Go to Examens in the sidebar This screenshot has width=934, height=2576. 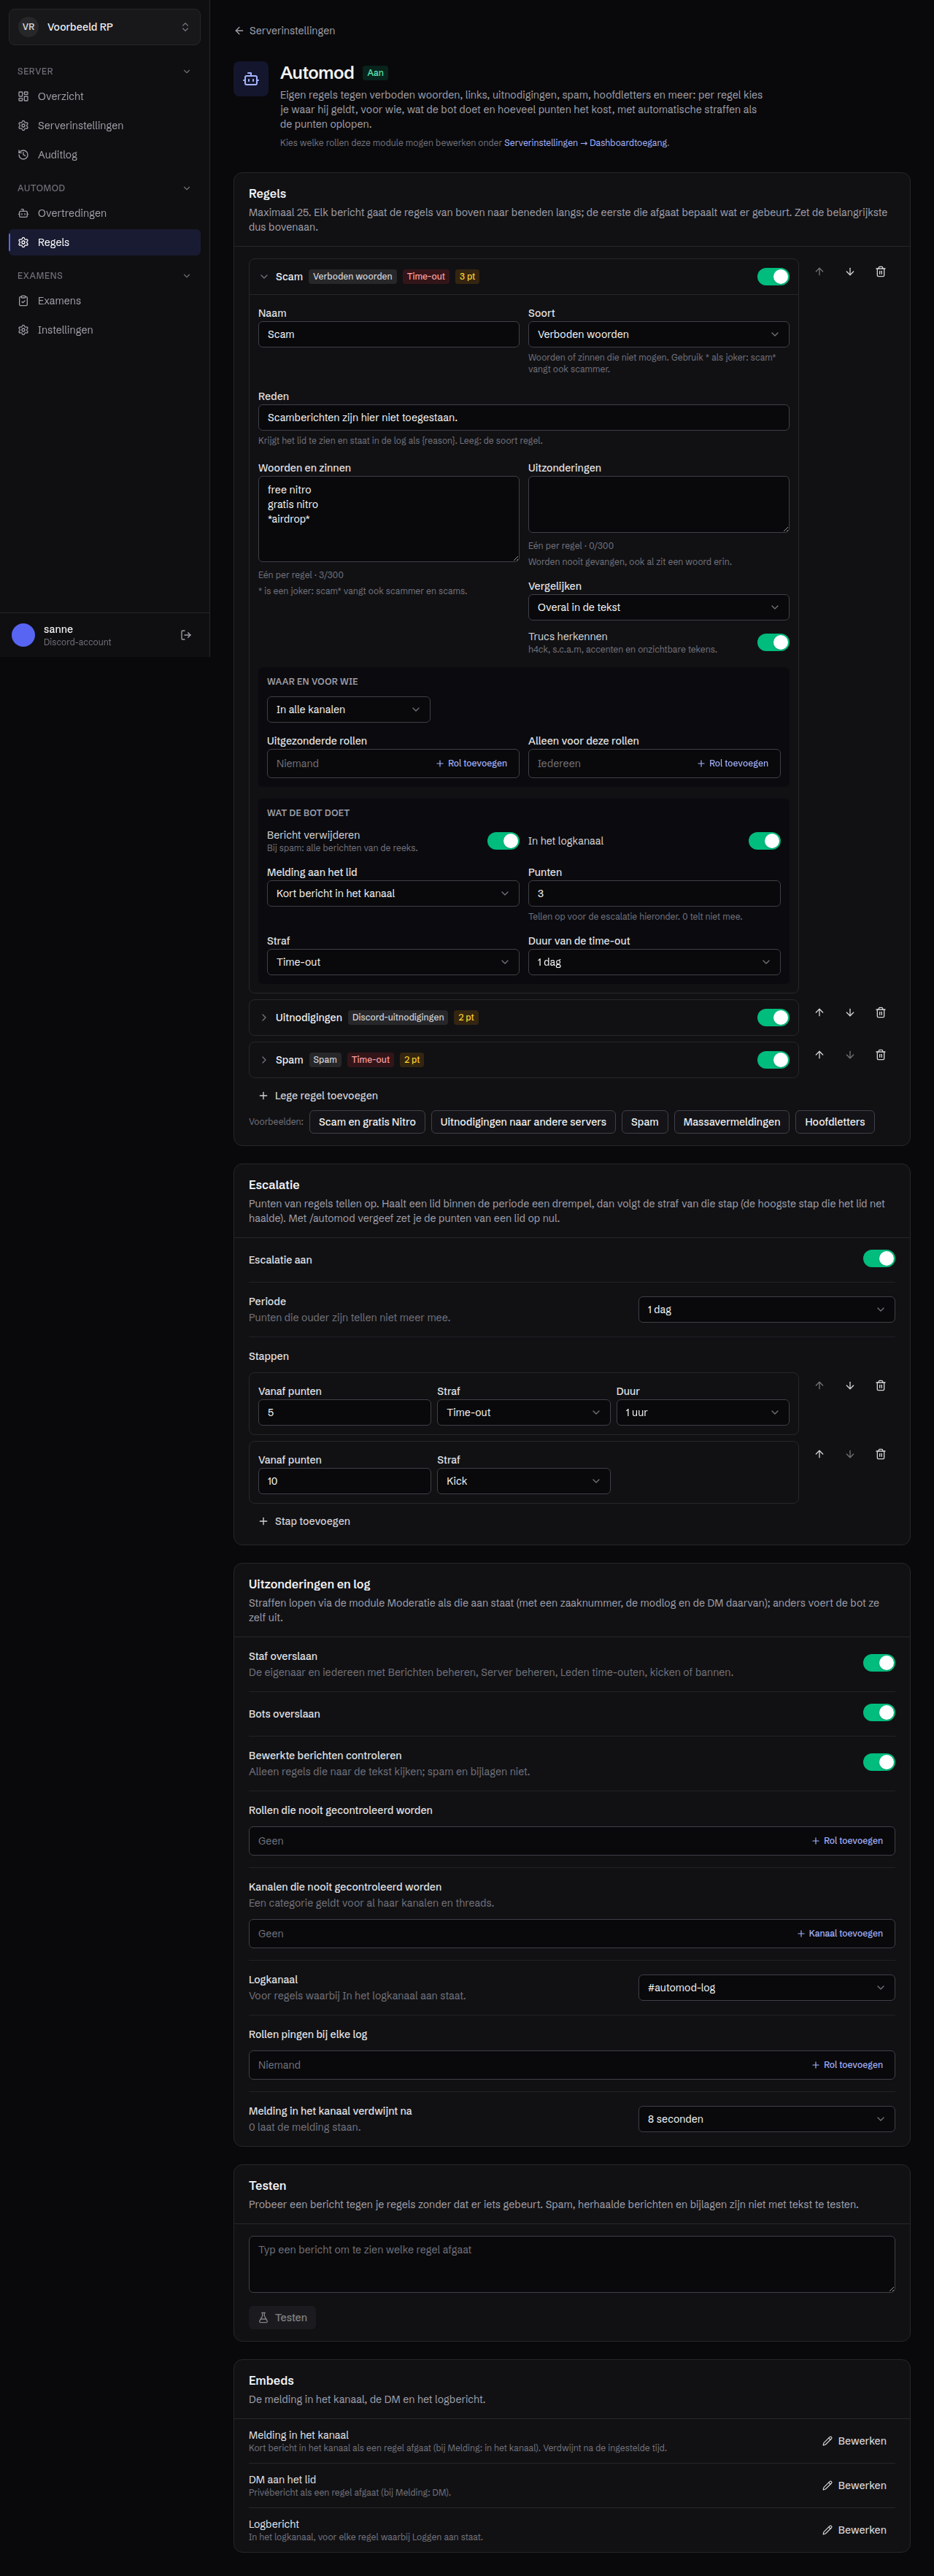click(x=105, y=301)
